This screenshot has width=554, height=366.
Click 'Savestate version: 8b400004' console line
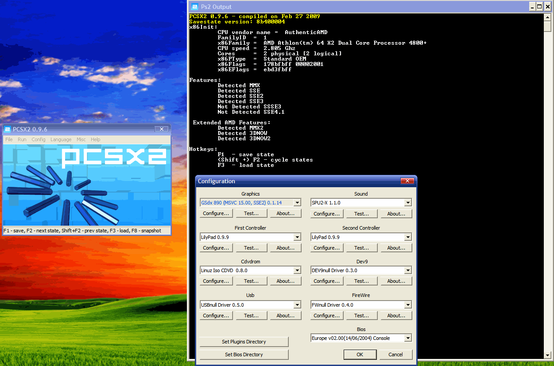pos(237,22)
